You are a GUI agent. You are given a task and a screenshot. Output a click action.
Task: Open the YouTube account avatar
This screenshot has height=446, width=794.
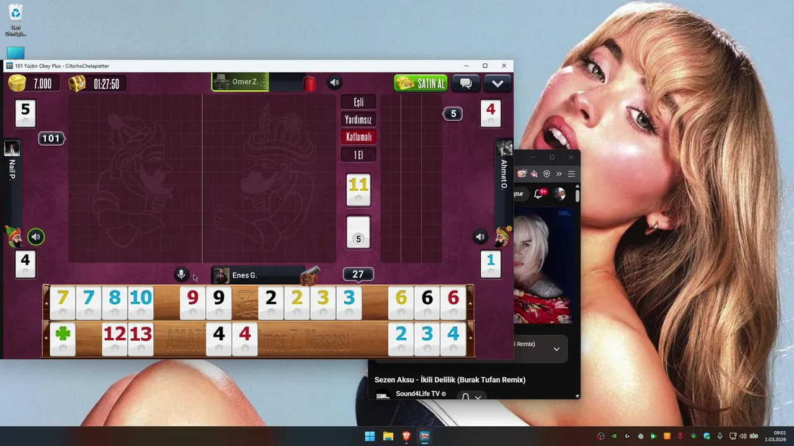coord(560,194)
